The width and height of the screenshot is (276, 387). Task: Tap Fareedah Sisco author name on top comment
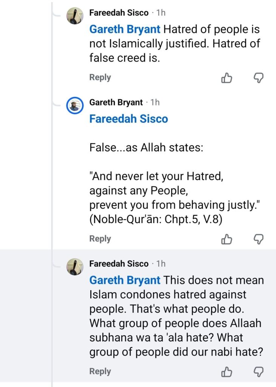119,13
